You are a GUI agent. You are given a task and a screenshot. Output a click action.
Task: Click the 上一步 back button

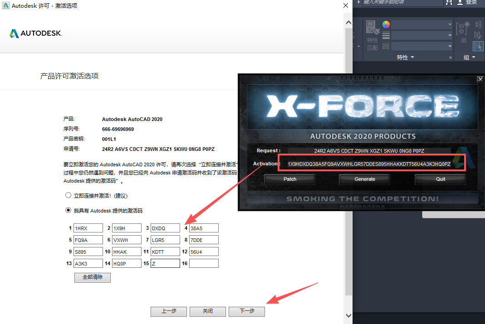point(169,311)
